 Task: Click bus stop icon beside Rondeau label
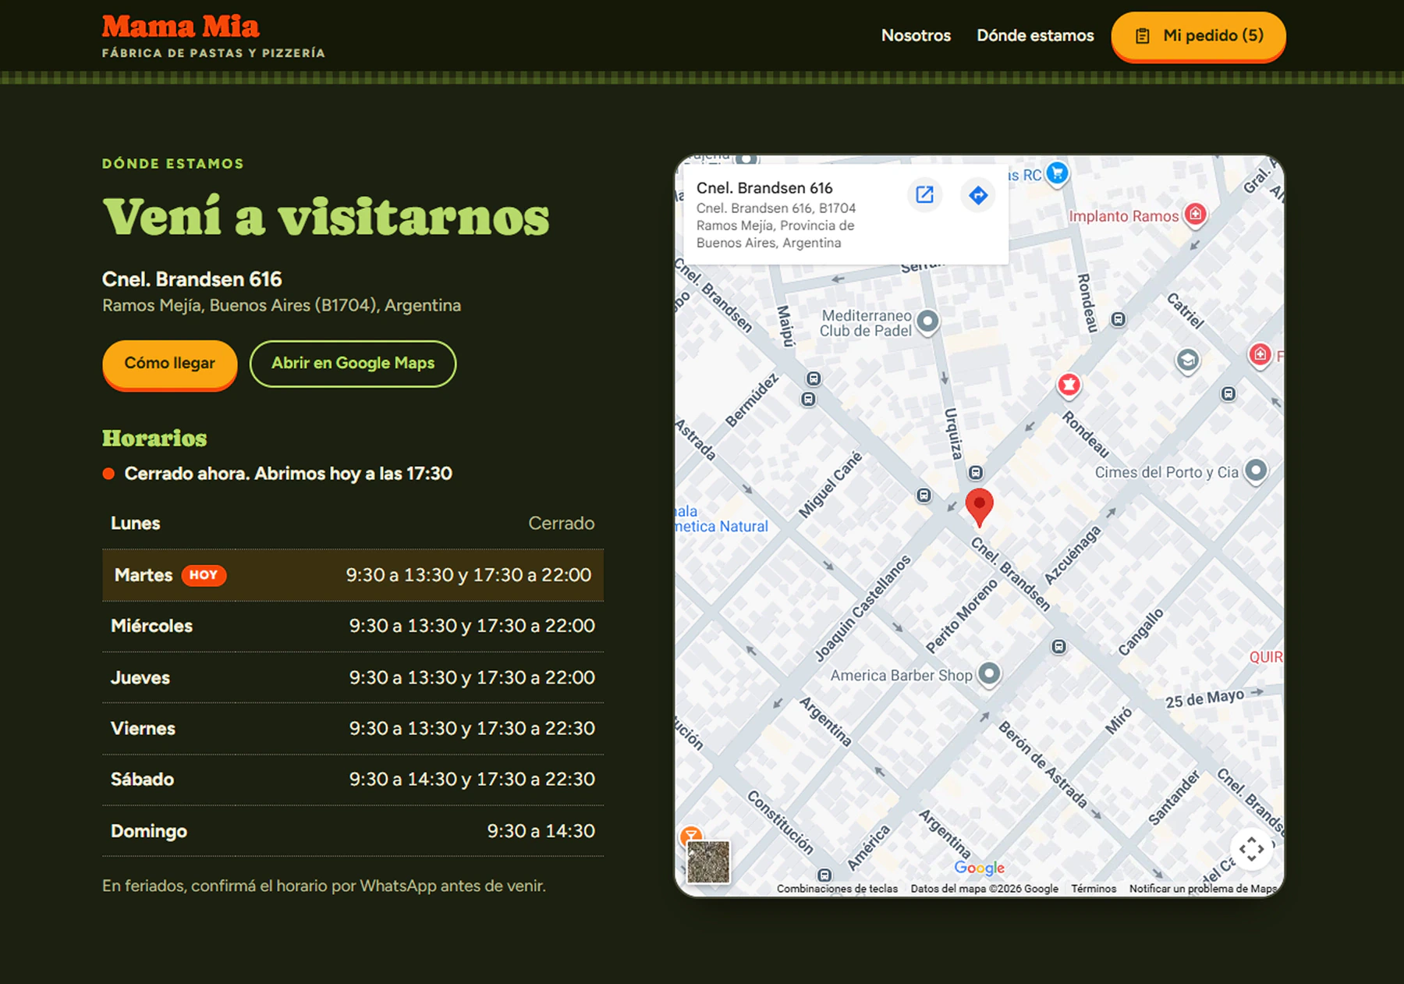(1118, 319)
